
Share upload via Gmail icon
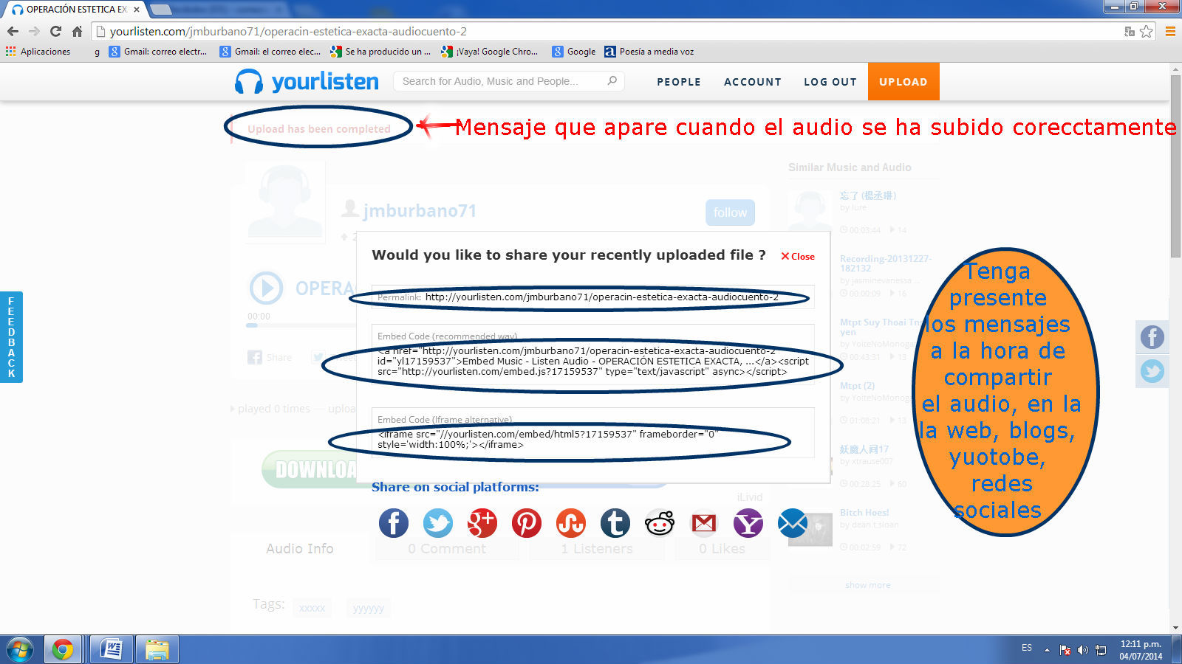[x=704, y=523]
